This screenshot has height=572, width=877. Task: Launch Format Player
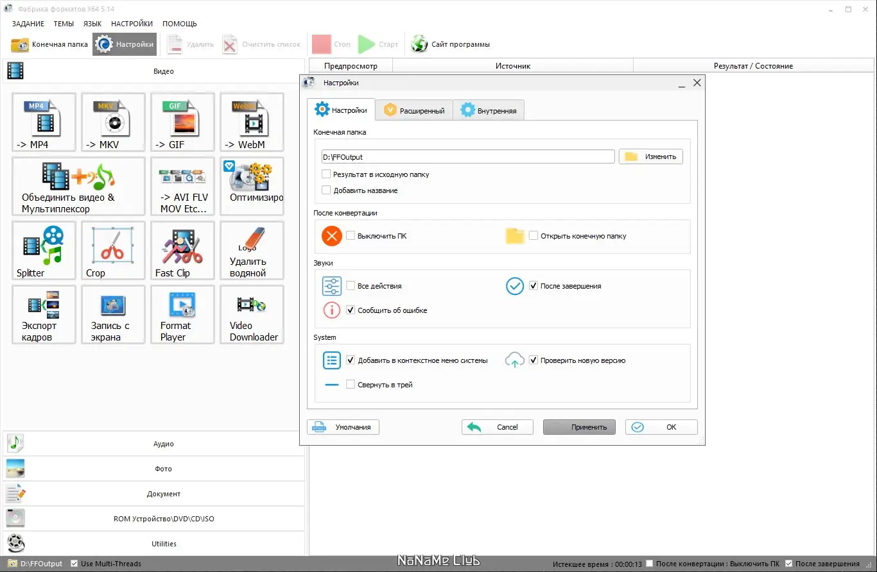pyautogui.click(x=182, y=315)
